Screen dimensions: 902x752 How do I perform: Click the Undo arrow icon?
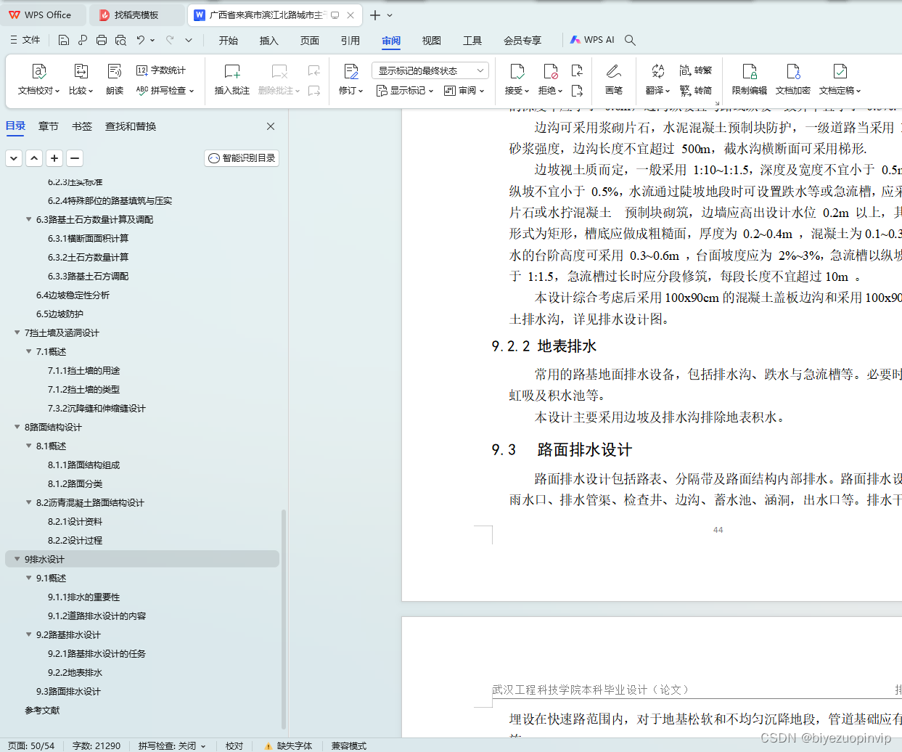point(141,40)
